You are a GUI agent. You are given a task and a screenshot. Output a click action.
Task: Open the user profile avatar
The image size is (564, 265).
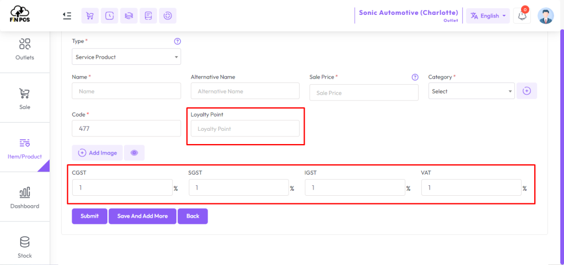pos(546,16)
